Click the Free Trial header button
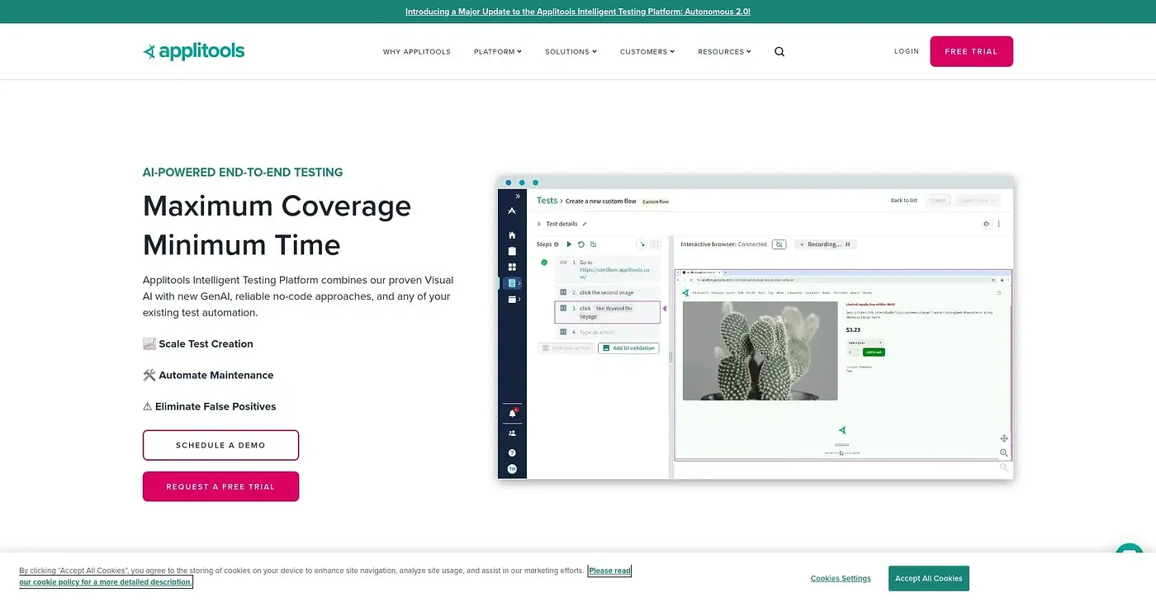1156x602 pixels. (x=971, y=51)
